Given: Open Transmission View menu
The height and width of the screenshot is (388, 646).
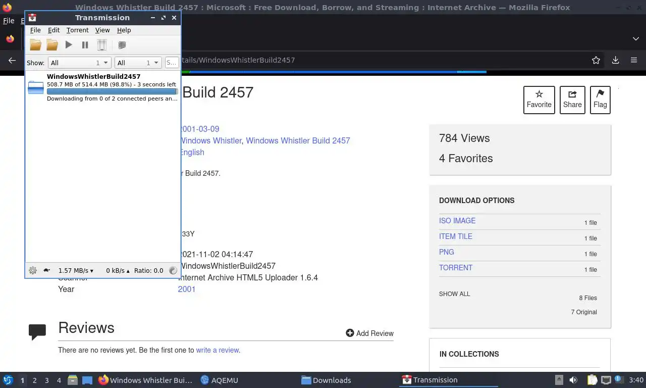Looking at the screenshot, I should tap(102, 30).
